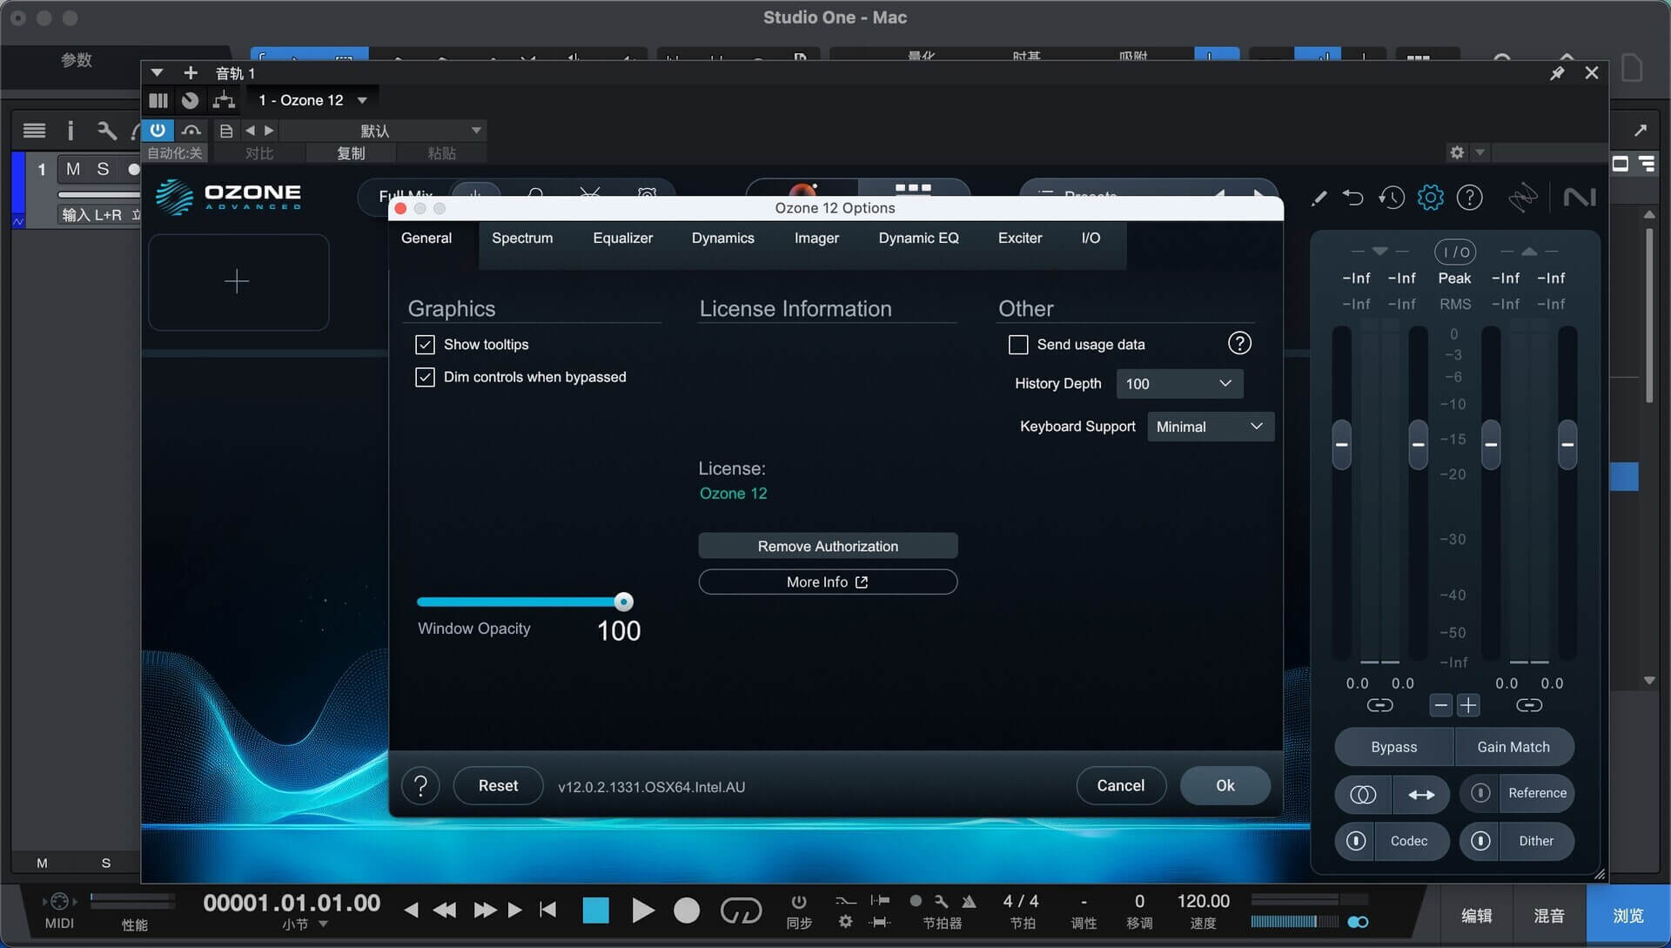Click the plus icon to add a module
Screen dimensions: 1671x948
238,281
